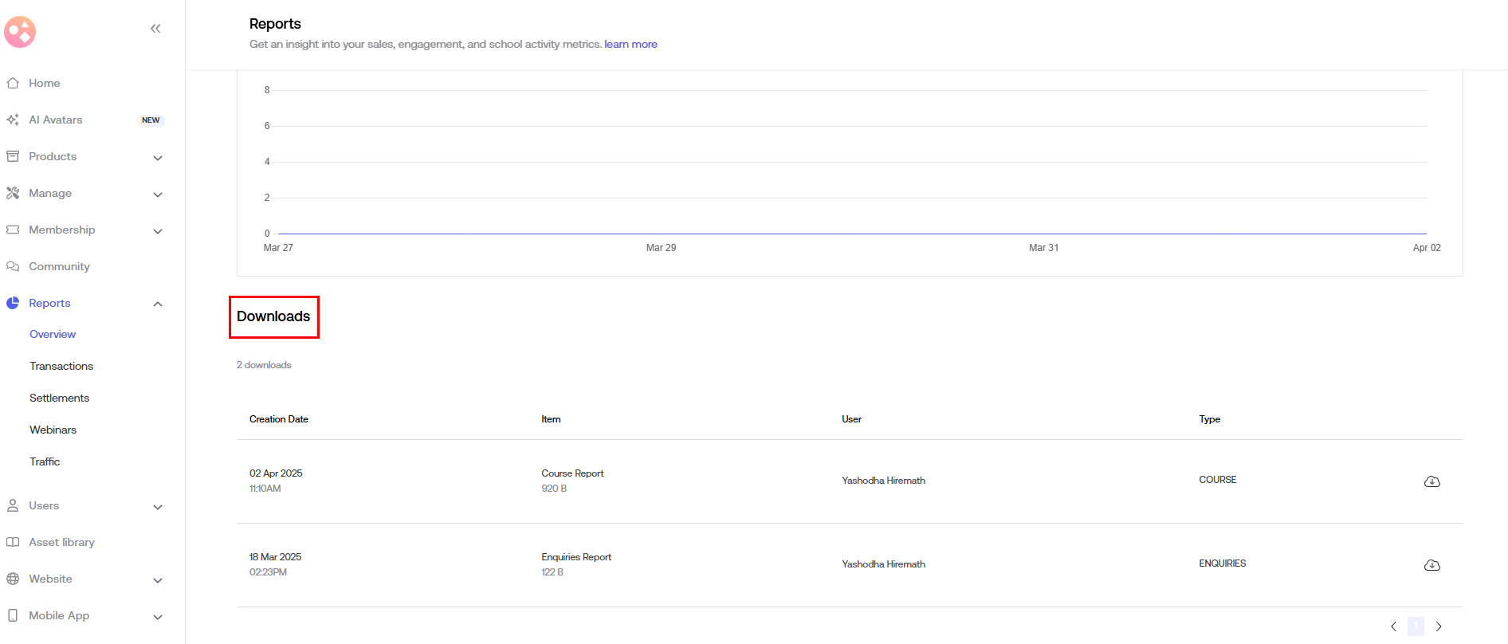Select page 1 in pagination
Viewport: 1508px width, 644px height.
1416,626
